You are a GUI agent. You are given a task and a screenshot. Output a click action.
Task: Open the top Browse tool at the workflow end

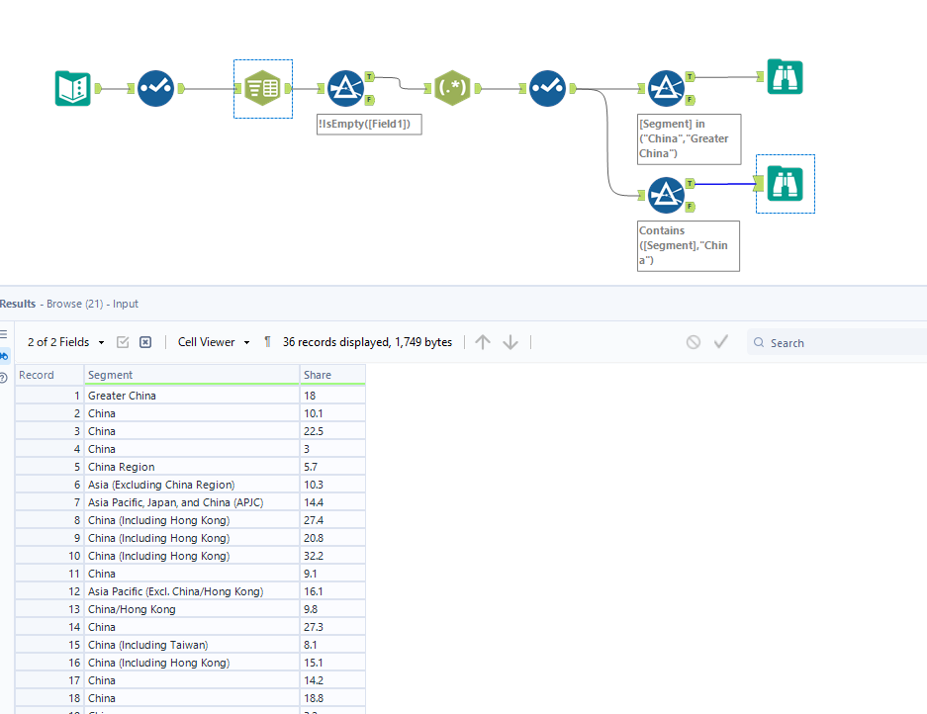click(784, 75)
